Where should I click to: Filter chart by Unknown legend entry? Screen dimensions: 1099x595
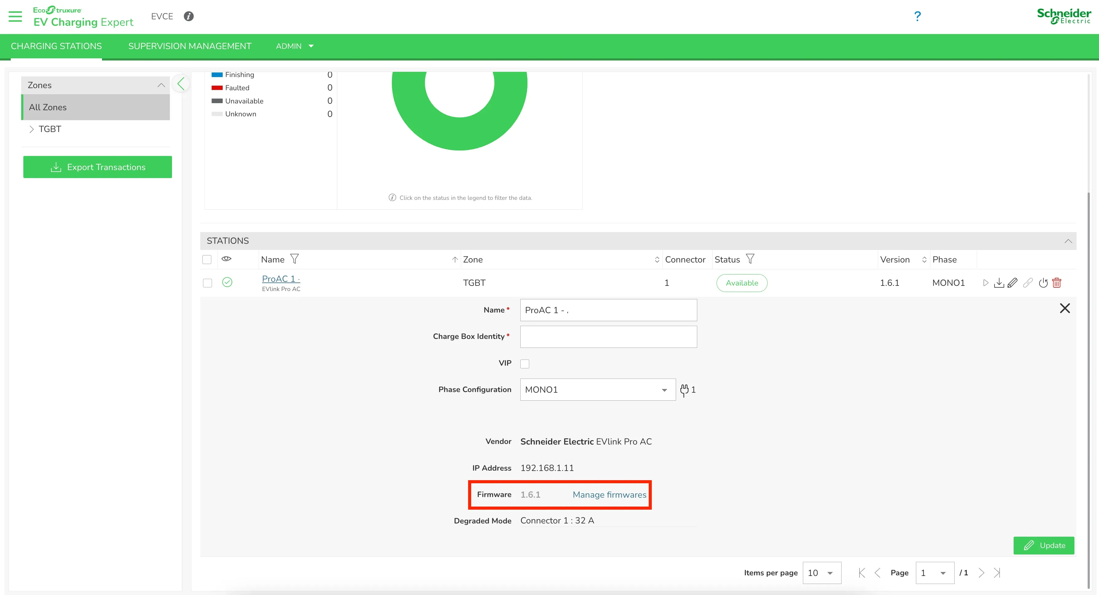click(x=241, y=114)
